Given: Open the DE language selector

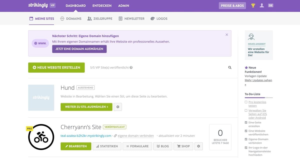Looking at the screenshot, I should [x=270, y=5].
